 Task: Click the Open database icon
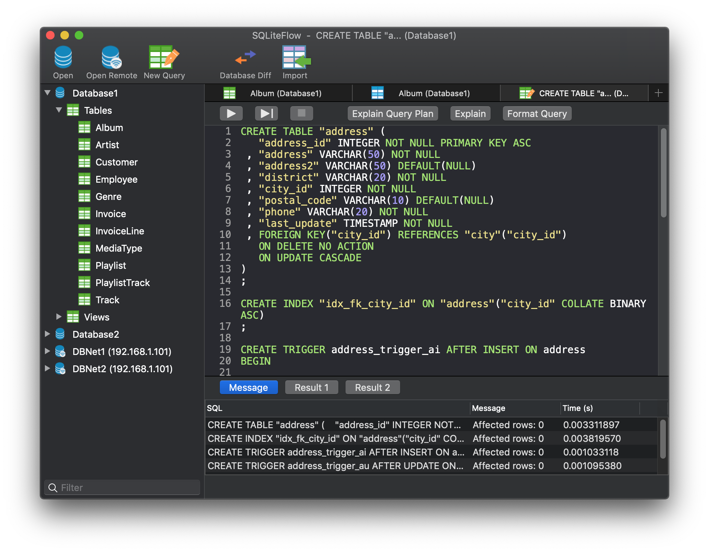coord(63,57)
